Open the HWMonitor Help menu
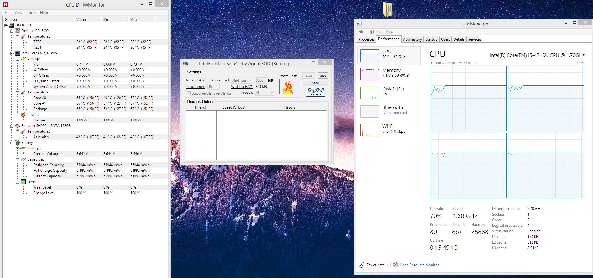 click(44, 13)
